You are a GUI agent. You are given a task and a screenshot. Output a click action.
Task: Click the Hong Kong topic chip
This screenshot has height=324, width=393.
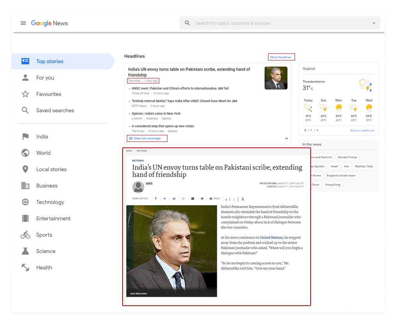point(333,184)
